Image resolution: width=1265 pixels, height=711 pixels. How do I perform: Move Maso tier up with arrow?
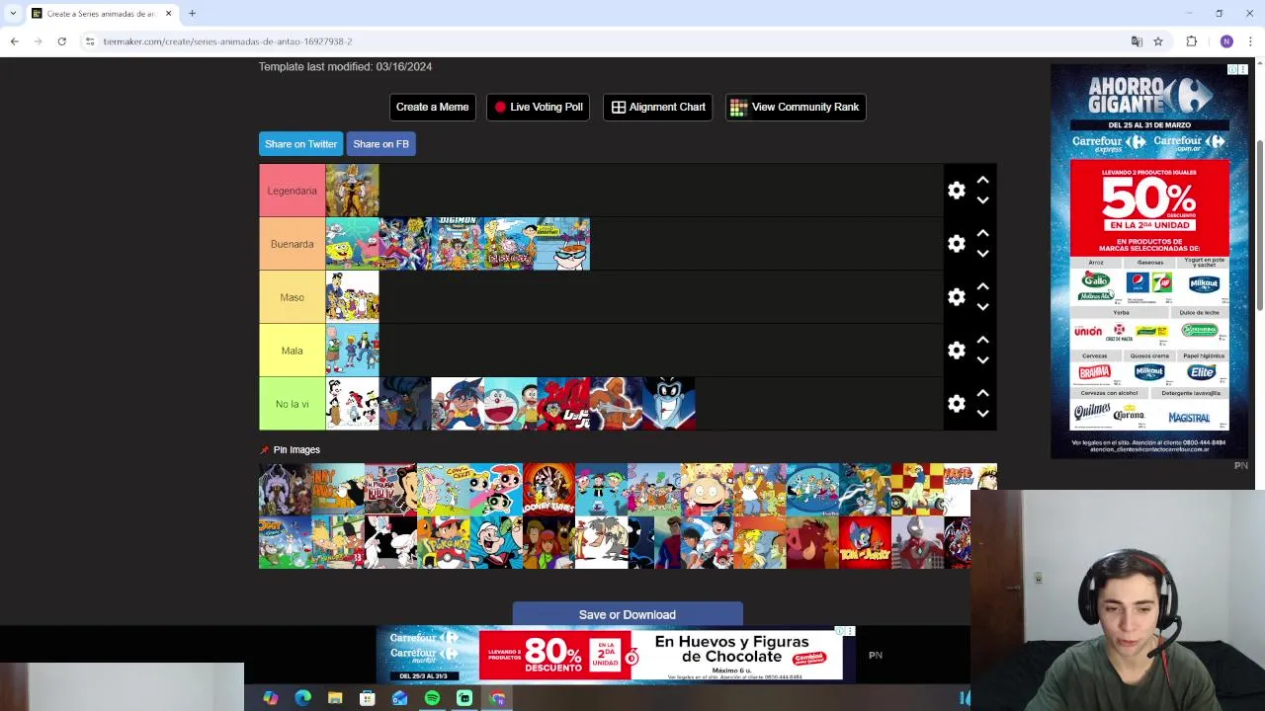982,287
